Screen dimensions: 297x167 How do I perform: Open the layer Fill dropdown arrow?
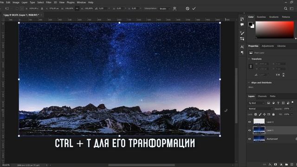(291, 115)
